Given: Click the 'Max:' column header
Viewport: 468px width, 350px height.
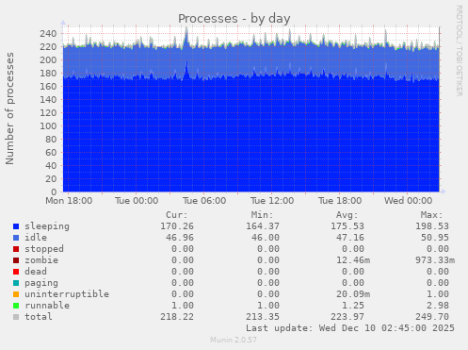Looking at the screenshot, I should click(431, 215).
